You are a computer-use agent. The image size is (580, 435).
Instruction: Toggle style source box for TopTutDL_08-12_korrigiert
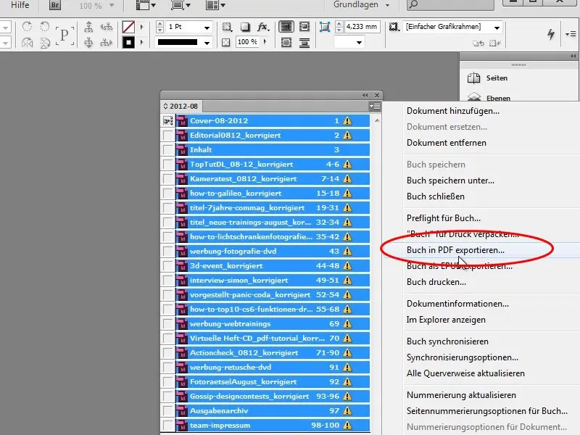pos(168,165)
